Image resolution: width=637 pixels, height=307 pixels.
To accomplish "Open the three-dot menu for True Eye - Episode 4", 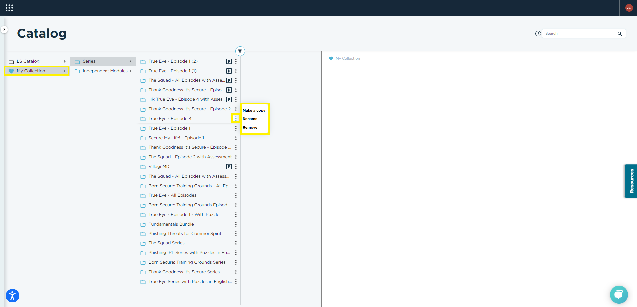I will coord(236,119).
